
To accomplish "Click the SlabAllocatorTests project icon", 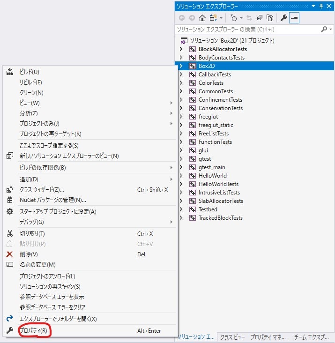I will coord(193,201).
